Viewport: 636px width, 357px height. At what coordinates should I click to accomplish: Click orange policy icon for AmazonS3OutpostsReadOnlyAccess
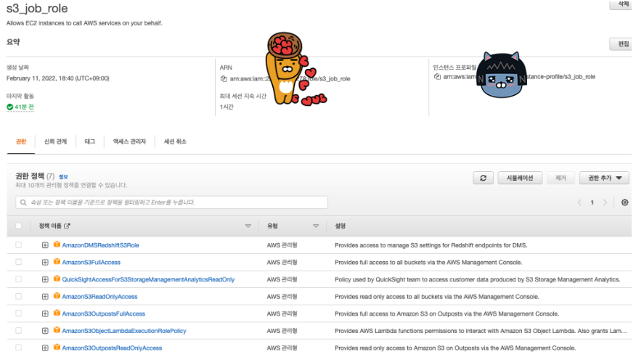tap(57, 348)
